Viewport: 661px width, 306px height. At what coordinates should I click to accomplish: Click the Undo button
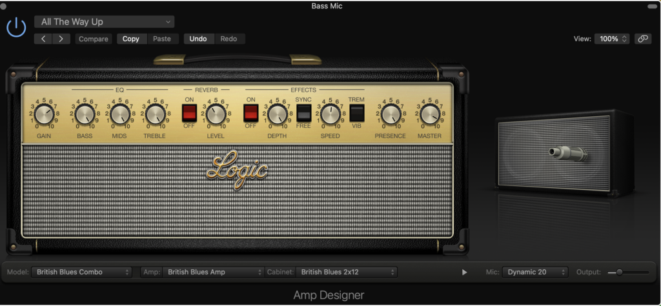[198, 39]
